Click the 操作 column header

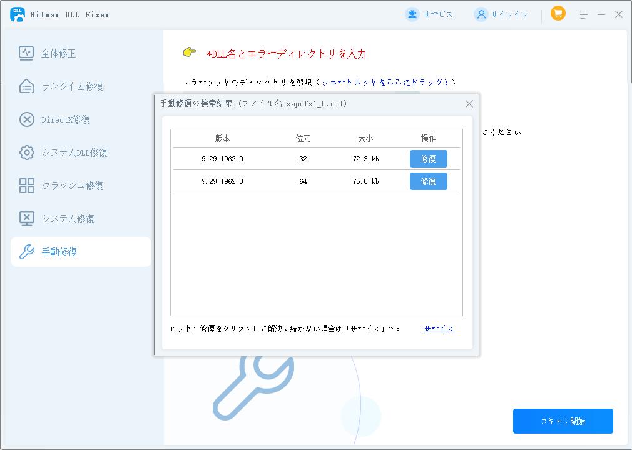pyautogui.click(x=428, y=139)
